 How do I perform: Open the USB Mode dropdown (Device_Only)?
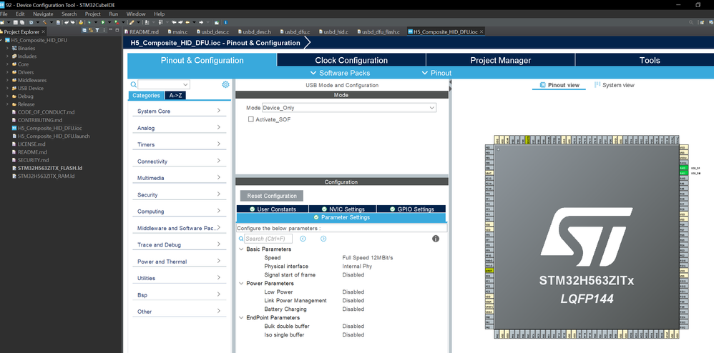click(349, 108)
